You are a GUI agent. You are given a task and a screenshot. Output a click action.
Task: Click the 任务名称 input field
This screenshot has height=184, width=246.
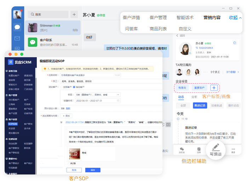tap(90, 75)
